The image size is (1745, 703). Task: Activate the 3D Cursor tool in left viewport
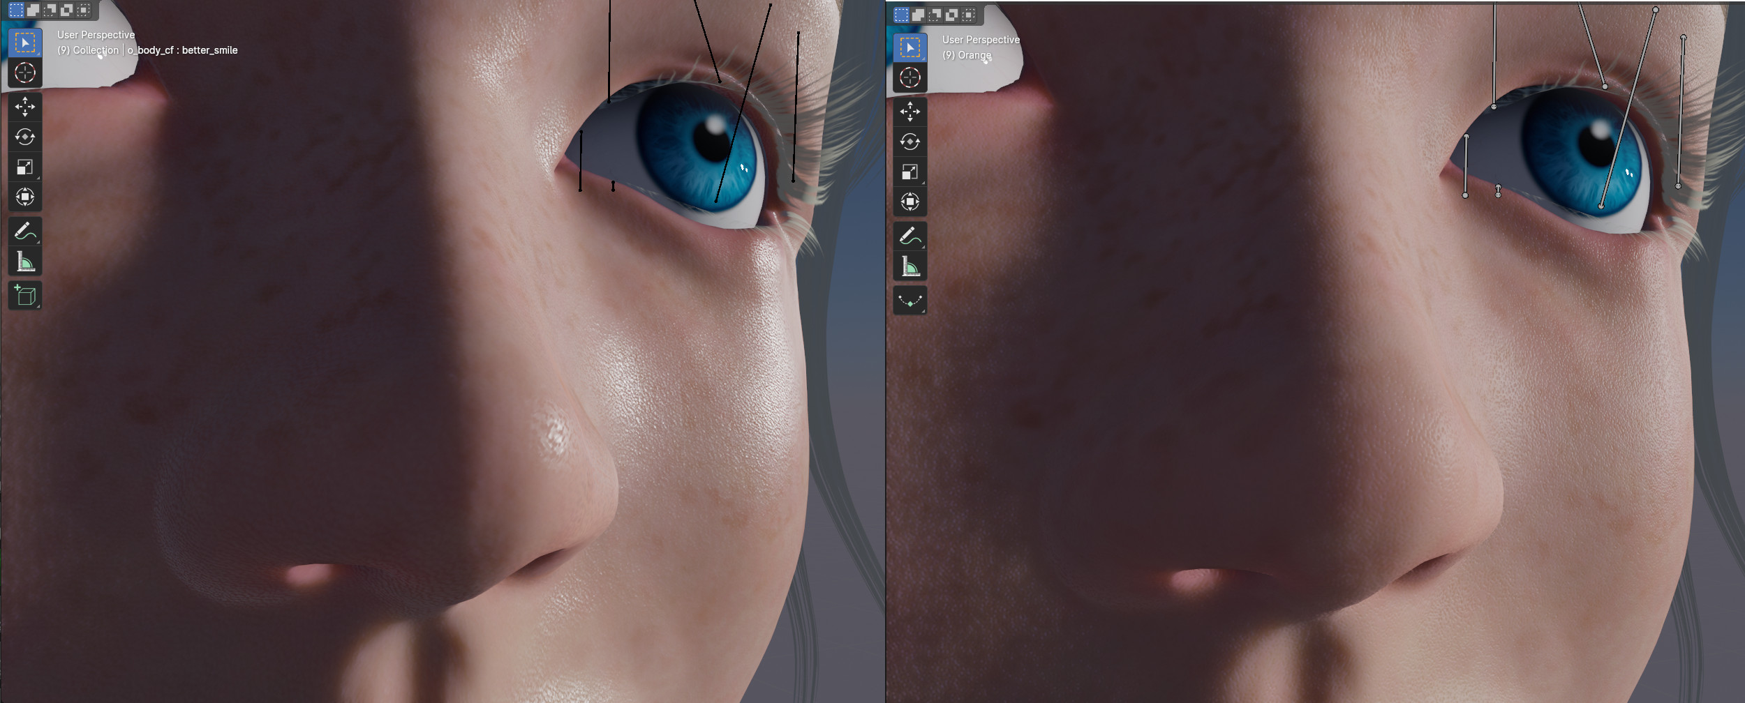click(x=25, y=73)
